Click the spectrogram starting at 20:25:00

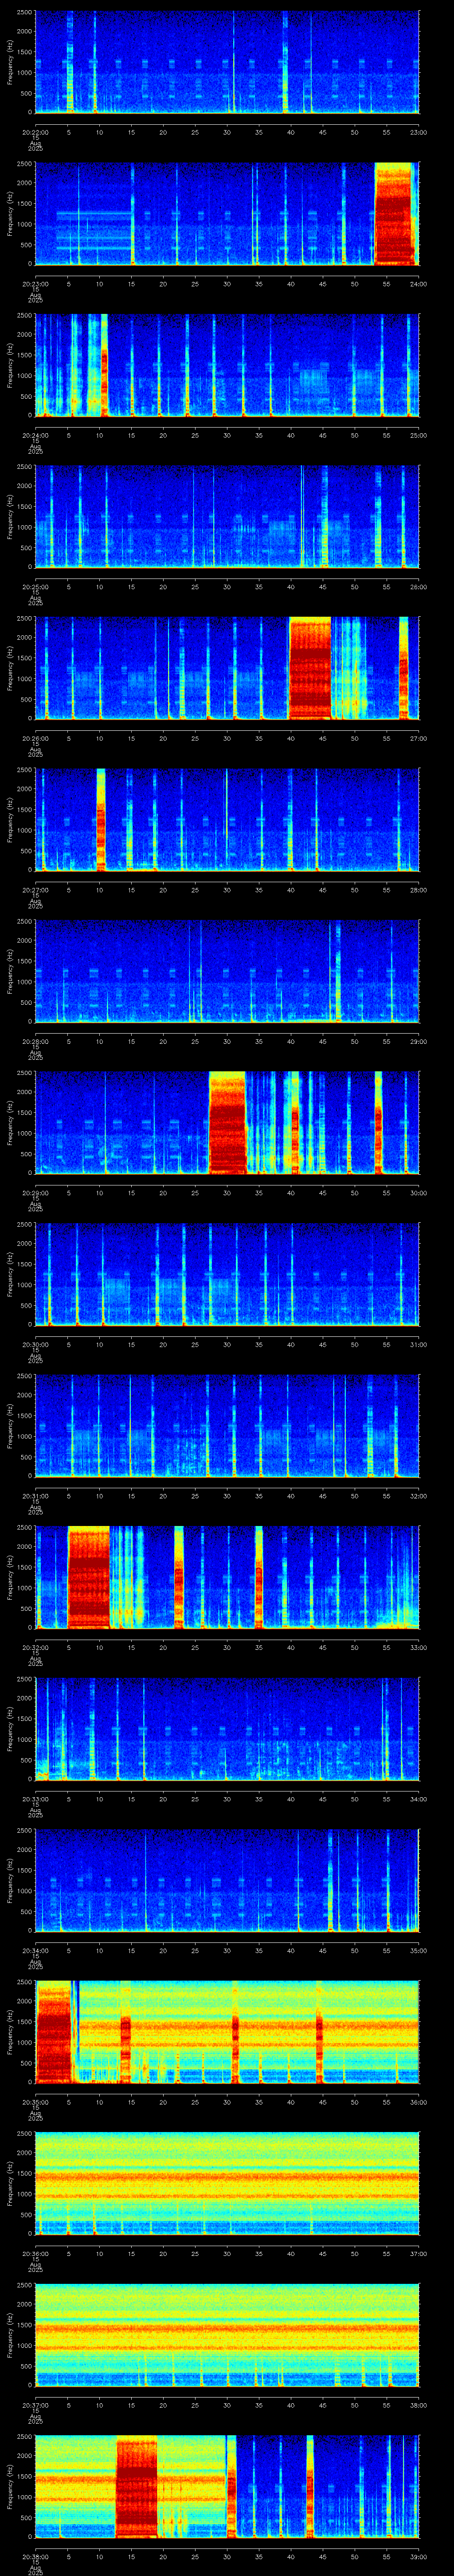227,516
